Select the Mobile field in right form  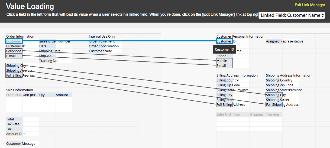point(224,61)
